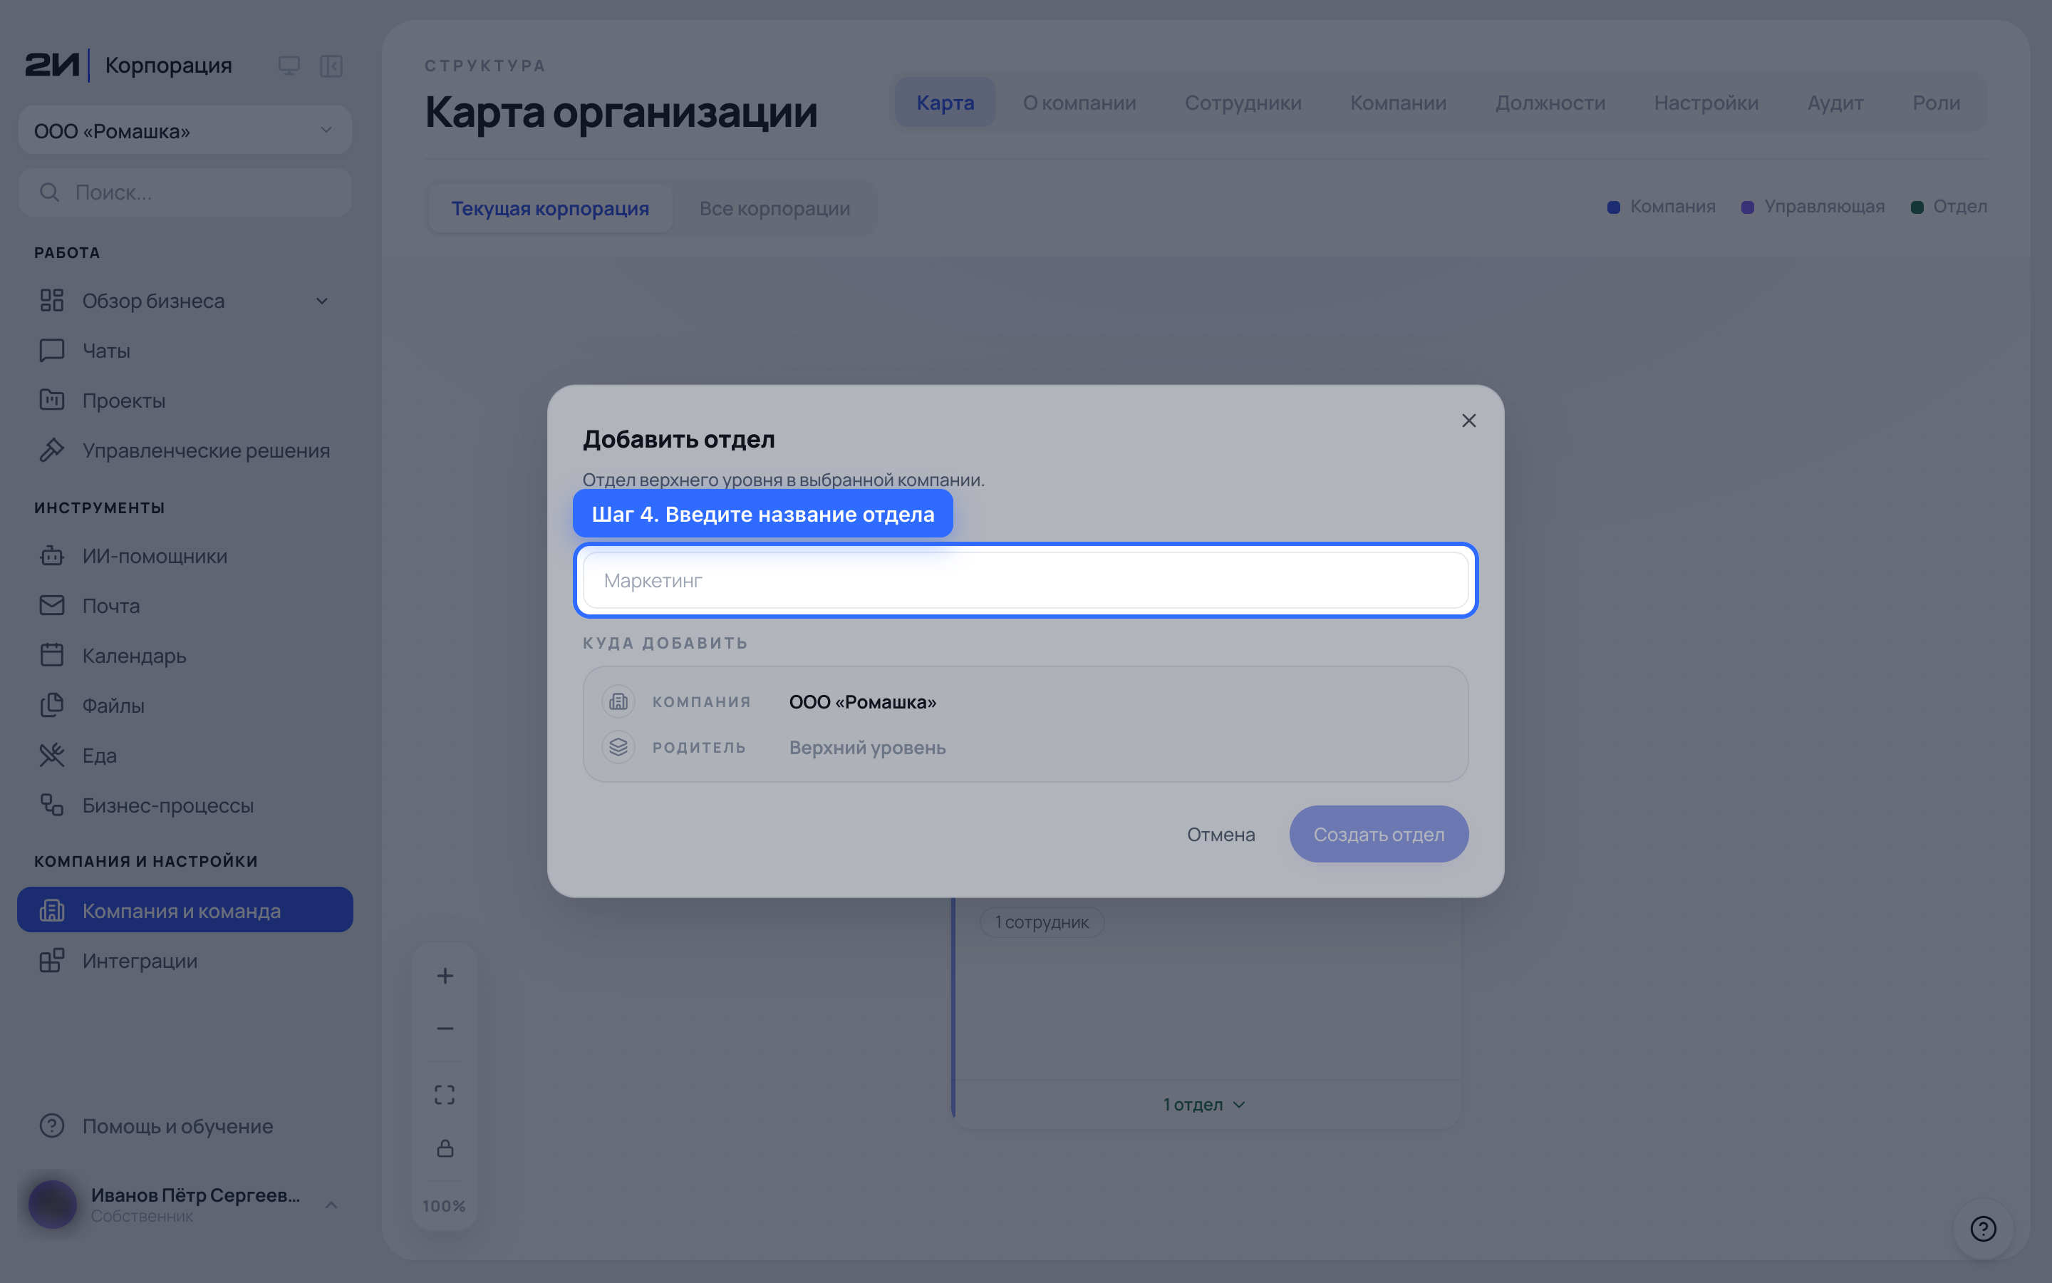Open the Роли tab
The height and width of the screenshot is (1283, 2052).
pos(1936,103)
